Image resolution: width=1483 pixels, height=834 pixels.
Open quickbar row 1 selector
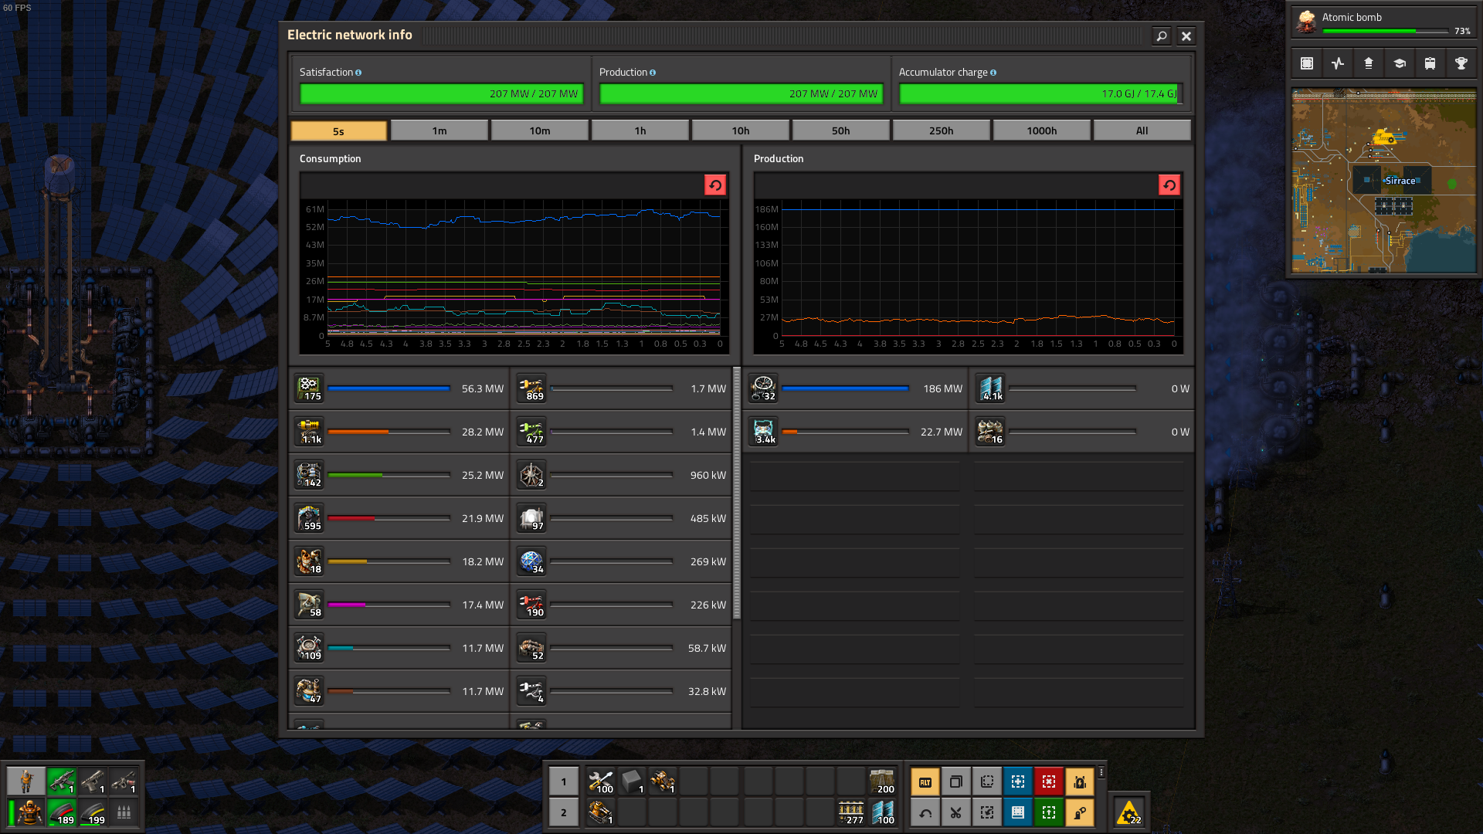pyautogui.click(x=564, y=781)
